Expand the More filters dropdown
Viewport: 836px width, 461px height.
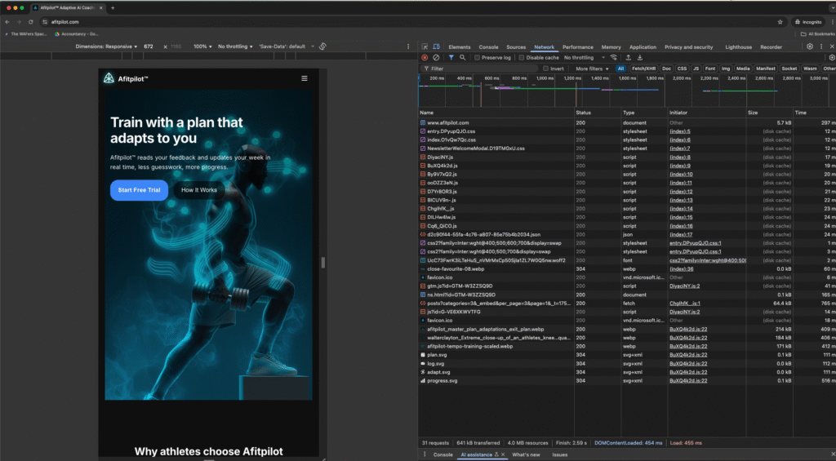tap(592, 69)
